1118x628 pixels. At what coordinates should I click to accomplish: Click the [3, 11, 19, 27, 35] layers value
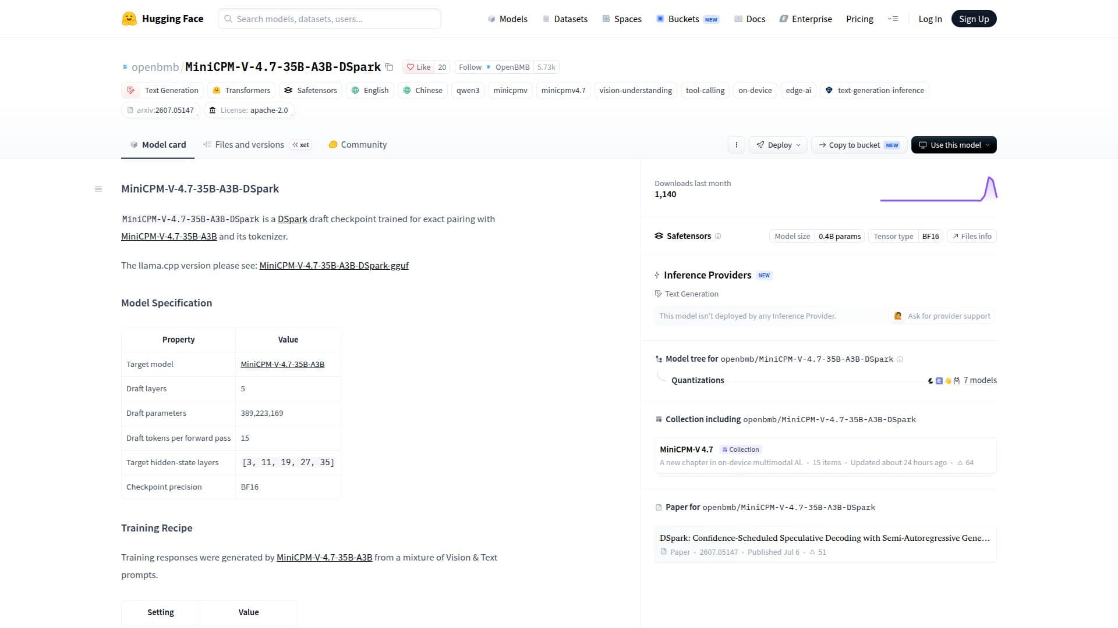(x=288, y=462)
